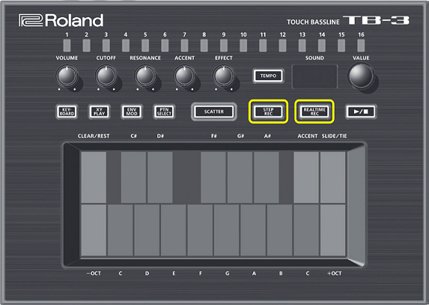Tap the TEMPO button
This screenshot has width=429, height=305.
[268, 76]
